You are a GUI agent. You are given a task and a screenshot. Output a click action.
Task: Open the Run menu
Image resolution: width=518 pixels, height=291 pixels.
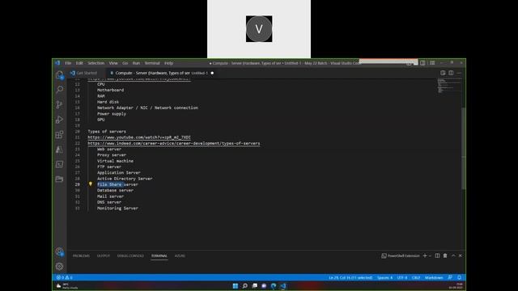(x=136, y=63)
